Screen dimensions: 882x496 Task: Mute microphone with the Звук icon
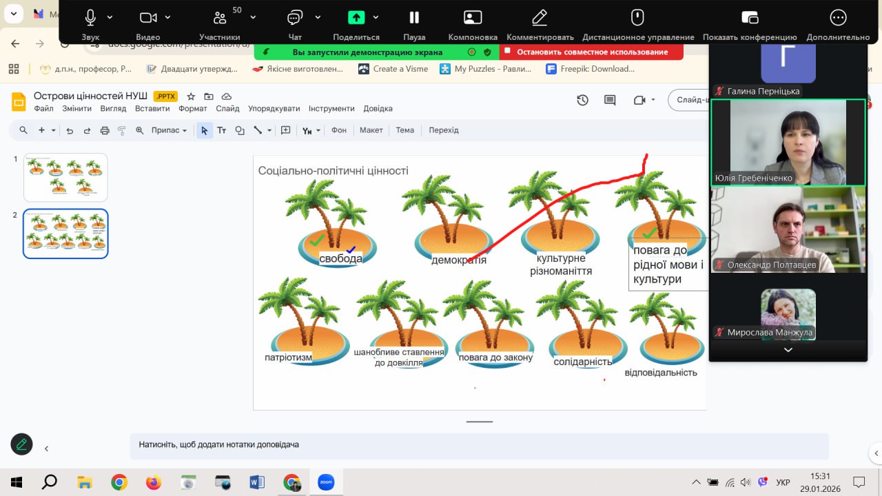tap(90, 17)
